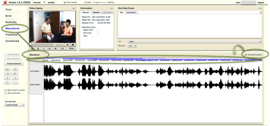Click the Right channel label
The height and width of the screenshot is (126, 270).
35,85
